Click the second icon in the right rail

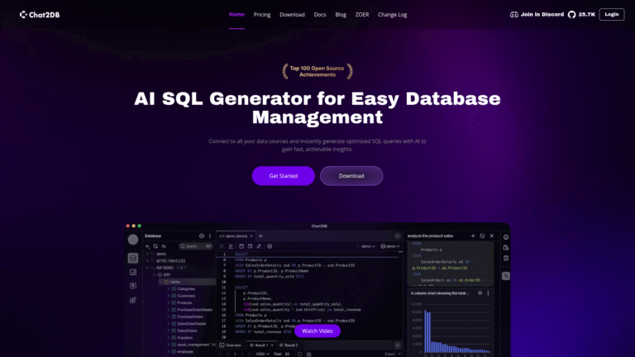(506, 248)
